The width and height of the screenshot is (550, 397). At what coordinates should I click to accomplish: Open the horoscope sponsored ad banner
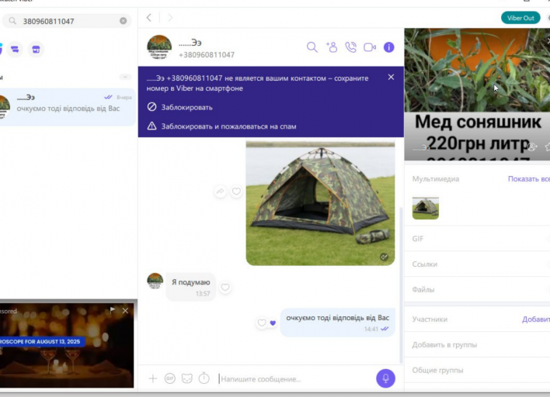coord(67,345)
